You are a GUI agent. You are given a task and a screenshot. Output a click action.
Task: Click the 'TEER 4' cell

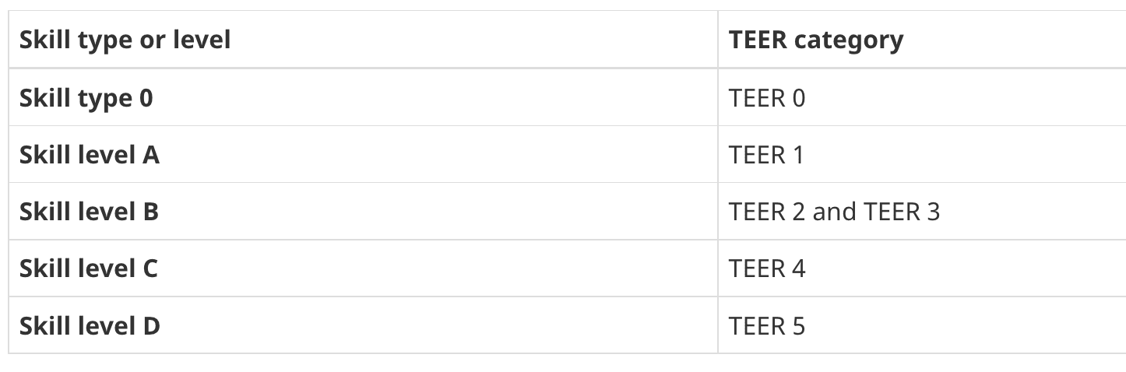(x=767, y=268)
